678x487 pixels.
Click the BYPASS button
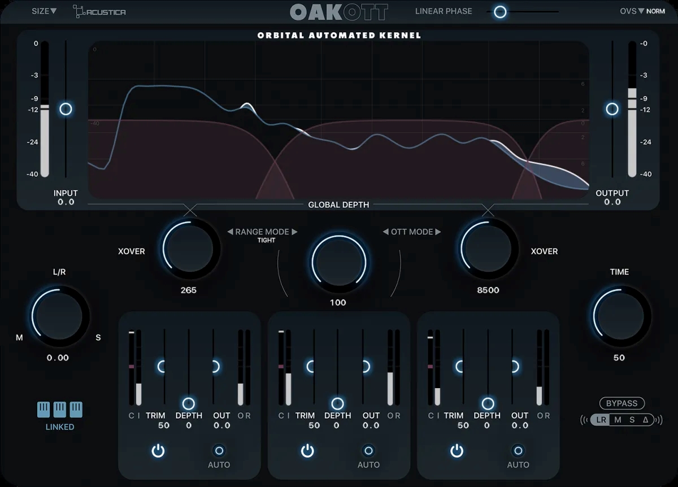(621, 403)
